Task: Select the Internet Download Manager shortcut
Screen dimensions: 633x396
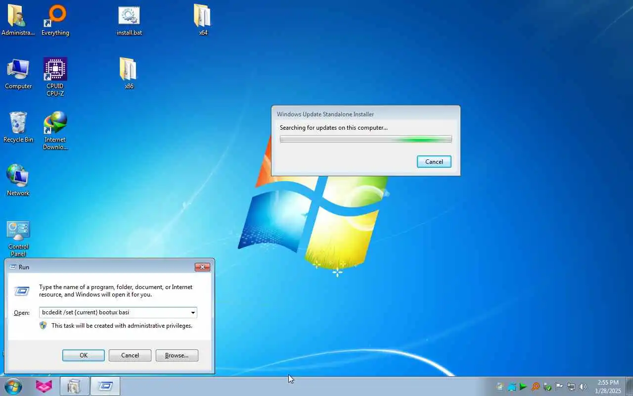Action: coord(55,130)
